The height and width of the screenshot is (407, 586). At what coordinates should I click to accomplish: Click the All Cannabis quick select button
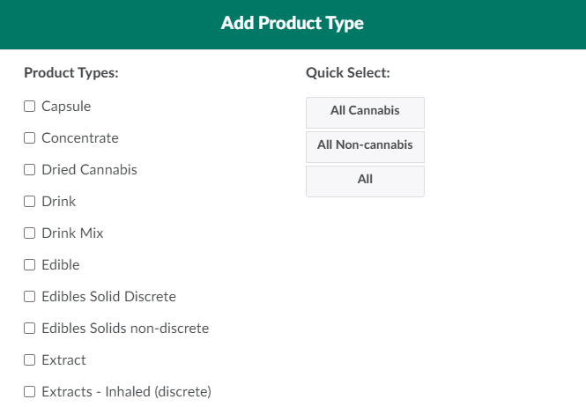coord(365,111)
